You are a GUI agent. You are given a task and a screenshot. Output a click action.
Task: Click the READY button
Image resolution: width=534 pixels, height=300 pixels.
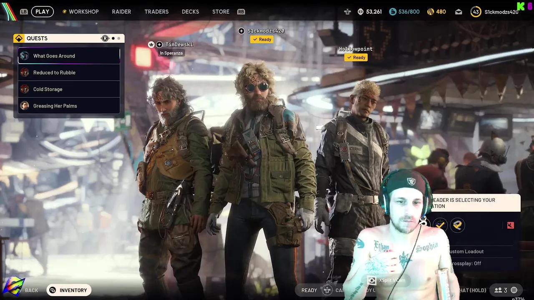[309, 290]
